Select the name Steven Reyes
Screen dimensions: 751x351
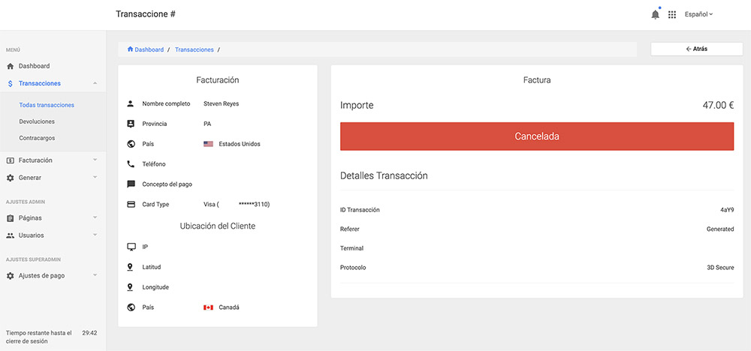click(x=222, y=103)
